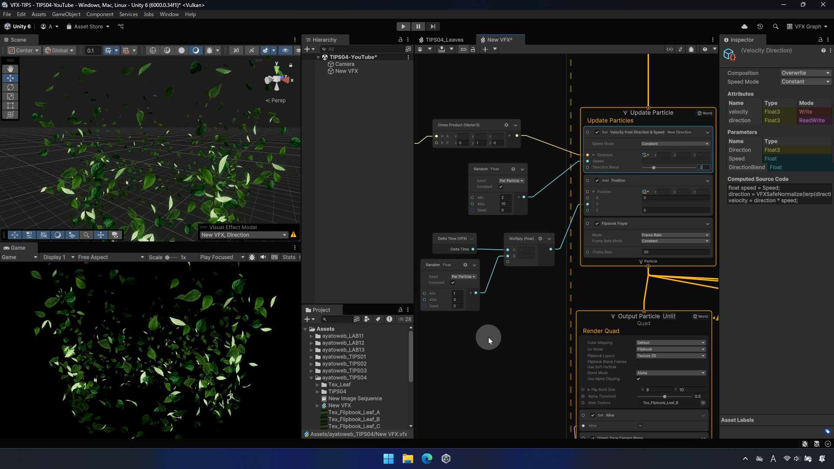834x469 pixels.
Task: Uncheck Constant on Random Float 2-10 node
Action: tap(501, 187)
